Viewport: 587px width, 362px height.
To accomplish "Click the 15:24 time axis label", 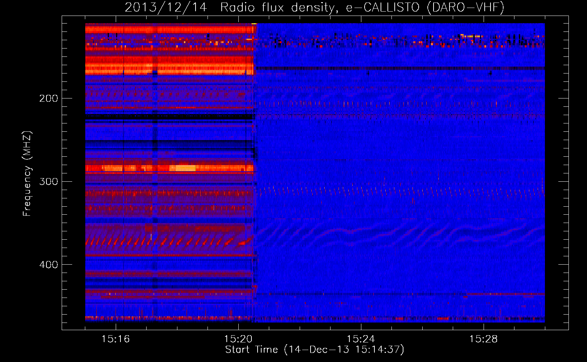I will [361, 339].
